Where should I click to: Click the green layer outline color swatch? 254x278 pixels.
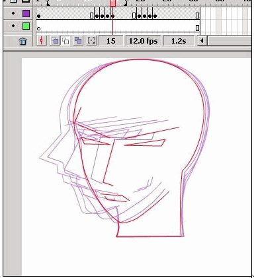(26, 26)
